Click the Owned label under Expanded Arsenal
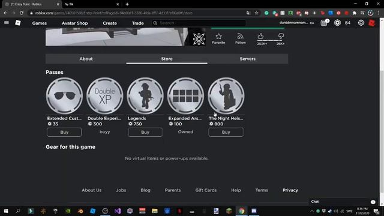 coord(185,132)
